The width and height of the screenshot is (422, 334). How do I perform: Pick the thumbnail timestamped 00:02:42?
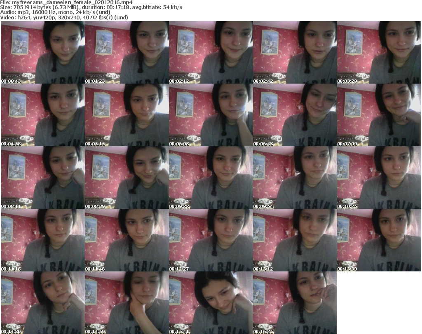coord(295,52)
